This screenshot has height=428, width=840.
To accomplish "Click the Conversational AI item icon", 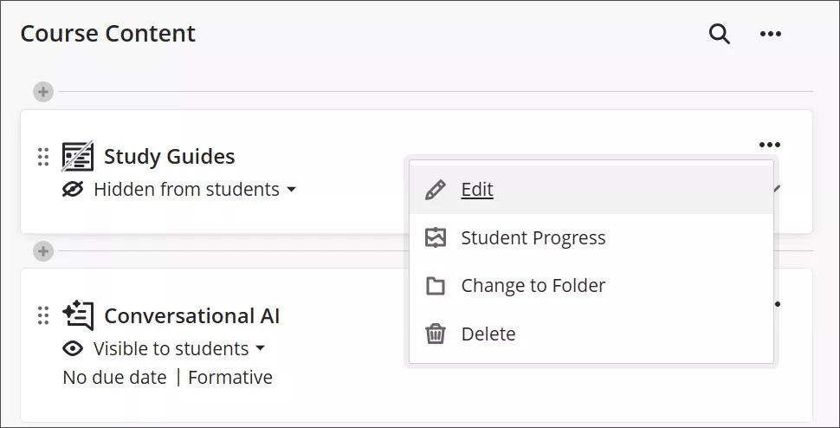I will [78, 315].
